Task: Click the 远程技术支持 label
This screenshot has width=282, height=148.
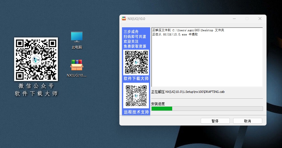Action: 136,112
